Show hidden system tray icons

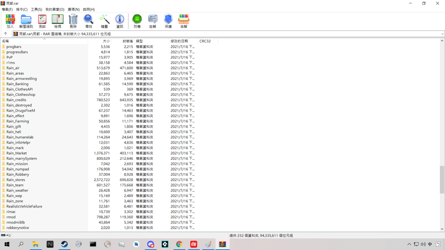409,244
